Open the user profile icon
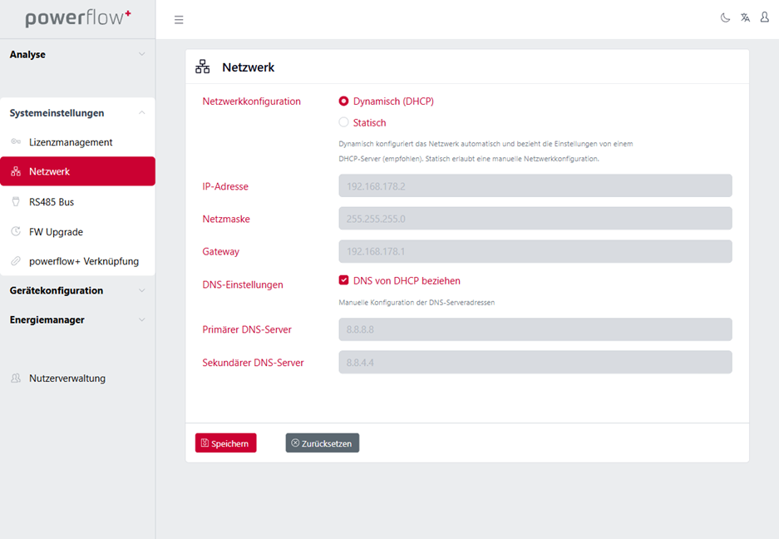 pyautogui.click(x=765, y=17)
